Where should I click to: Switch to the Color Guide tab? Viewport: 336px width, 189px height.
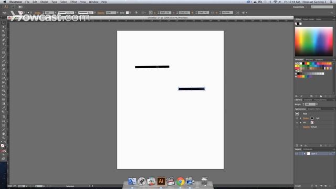[308, 19]
